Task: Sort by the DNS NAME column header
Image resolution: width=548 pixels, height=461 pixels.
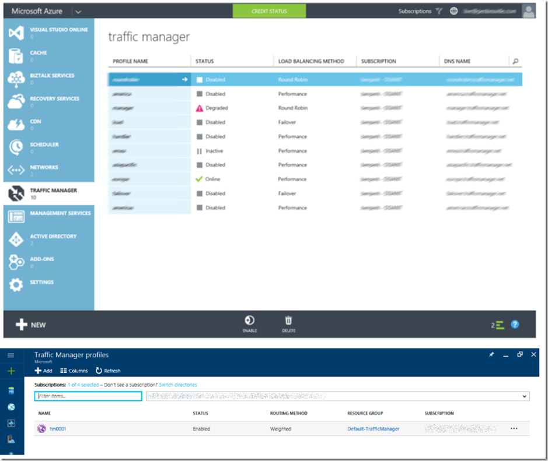Action: pos(457,61)
